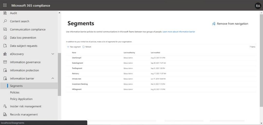The width and height of the screenshot is (263, 125).
Task: Open Information protection
Action: (x=24, y=70)
